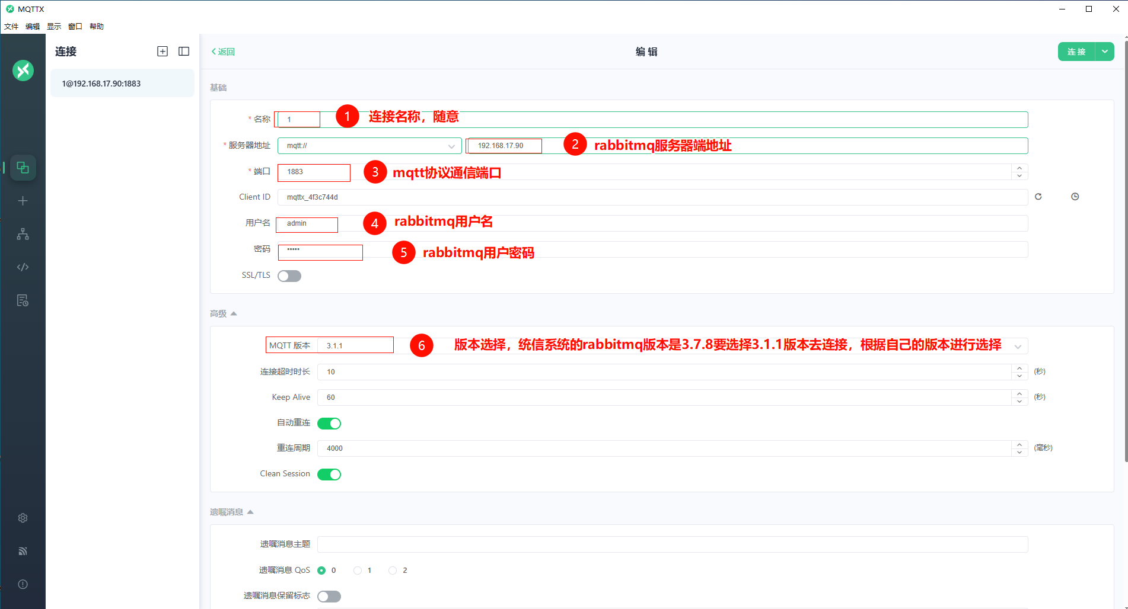
Task: Open Settings gear in the sidebar
Action: (x=23, y=518)
